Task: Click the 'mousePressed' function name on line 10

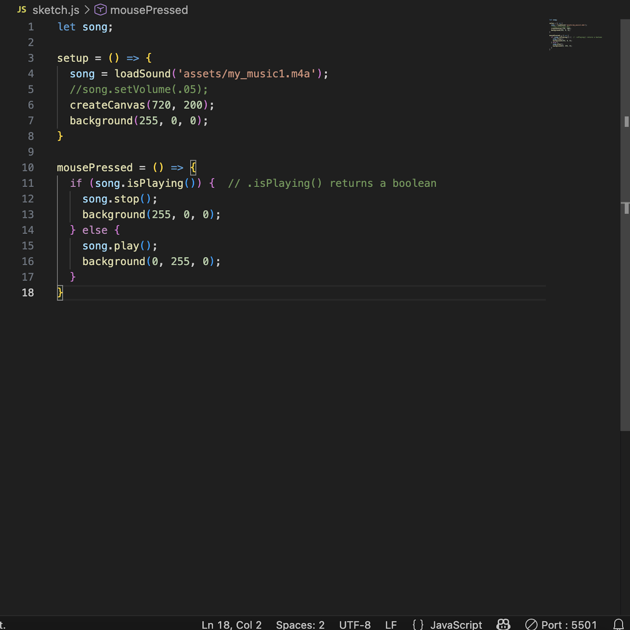Action: (x=95, y=168)
